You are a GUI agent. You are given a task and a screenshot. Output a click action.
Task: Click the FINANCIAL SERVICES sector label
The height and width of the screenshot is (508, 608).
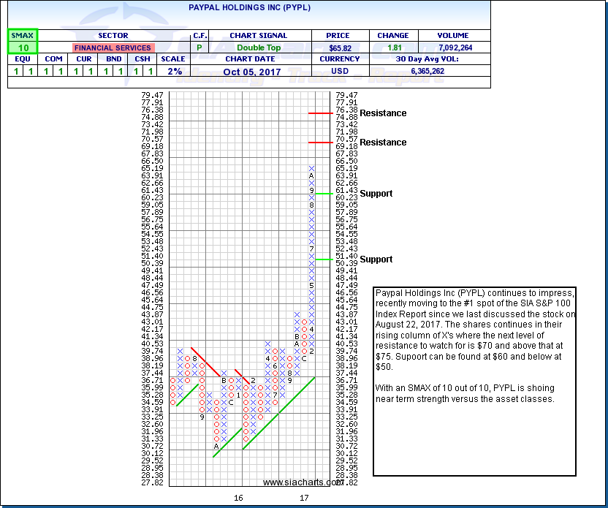113,48
